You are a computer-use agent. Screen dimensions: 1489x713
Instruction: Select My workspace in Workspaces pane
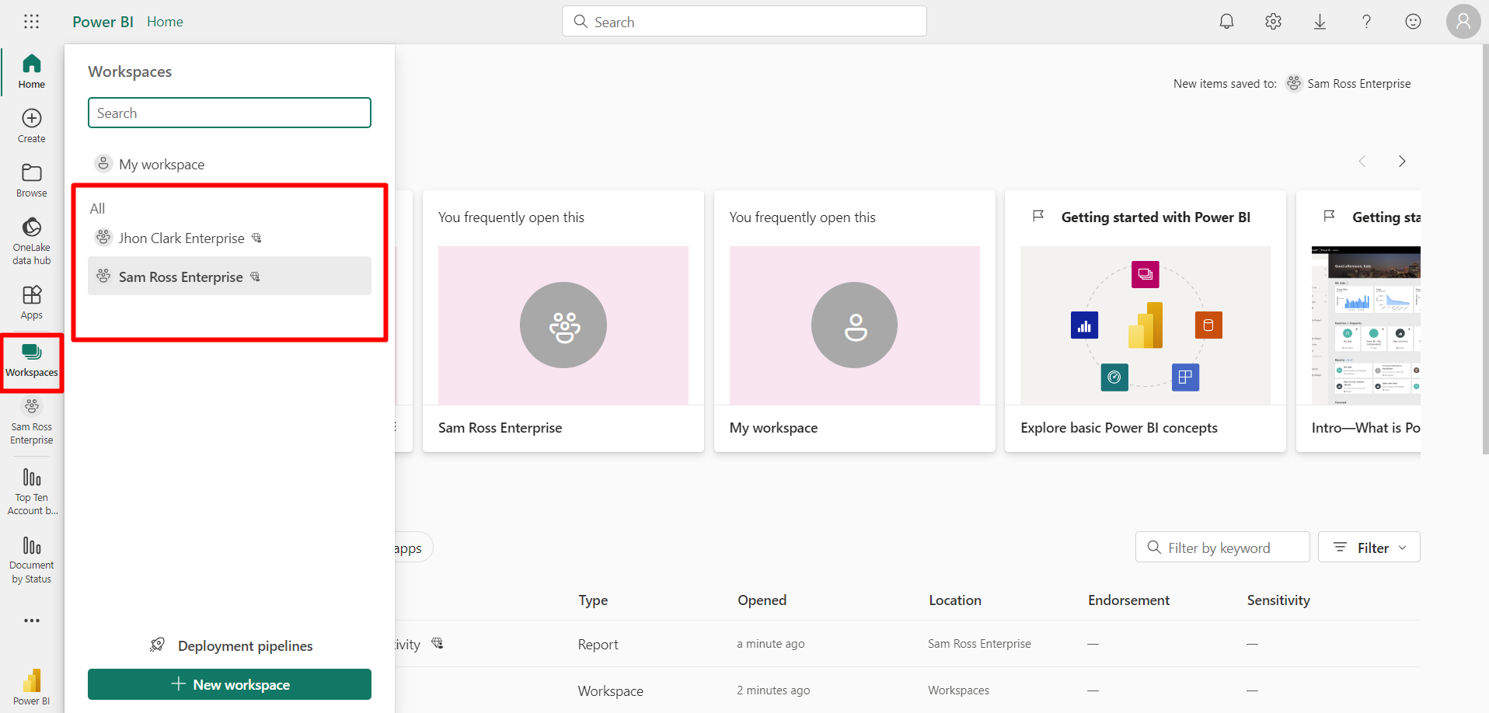229,164
